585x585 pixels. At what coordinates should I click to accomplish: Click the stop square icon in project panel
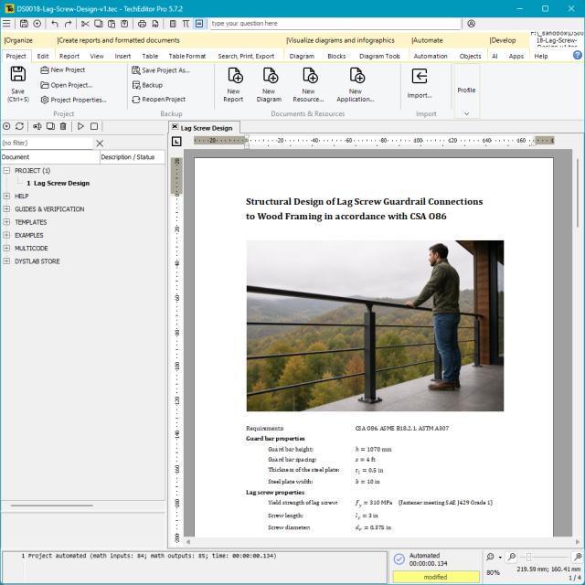[x=94, y=126]
